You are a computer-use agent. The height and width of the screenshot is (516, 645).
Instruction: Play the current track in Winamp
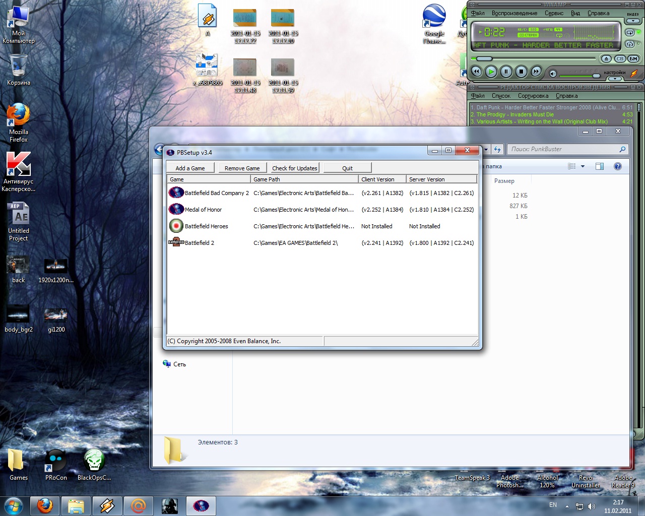click(491, 72)
